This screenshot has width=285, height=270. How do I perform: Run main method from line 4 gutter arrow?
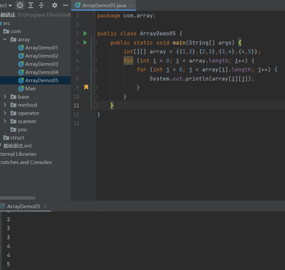click(85, 43)
